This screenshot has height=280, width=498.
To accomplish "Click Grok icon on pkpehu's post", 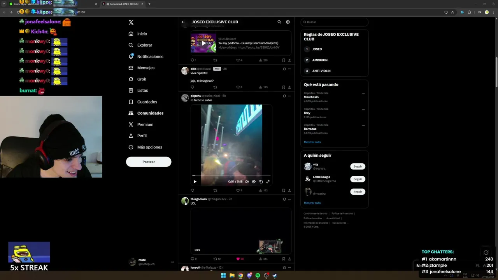I will pyautogui.click(x=284, y=96).
